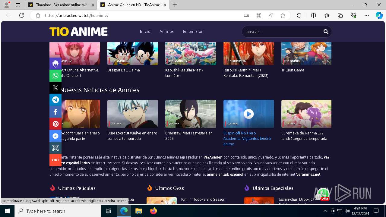Open Dragon Ball Daima title link

124,70
